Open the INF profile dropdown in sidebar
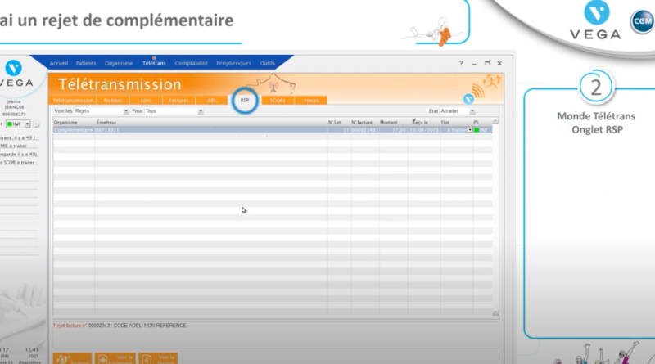This screenshot has height=364, width=655. click(27, 124)
